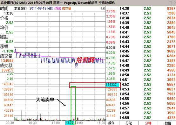Viewport: 176px width, 125px height.
Task: Switch to the 分钟 tab
Action: pos(148,123)
